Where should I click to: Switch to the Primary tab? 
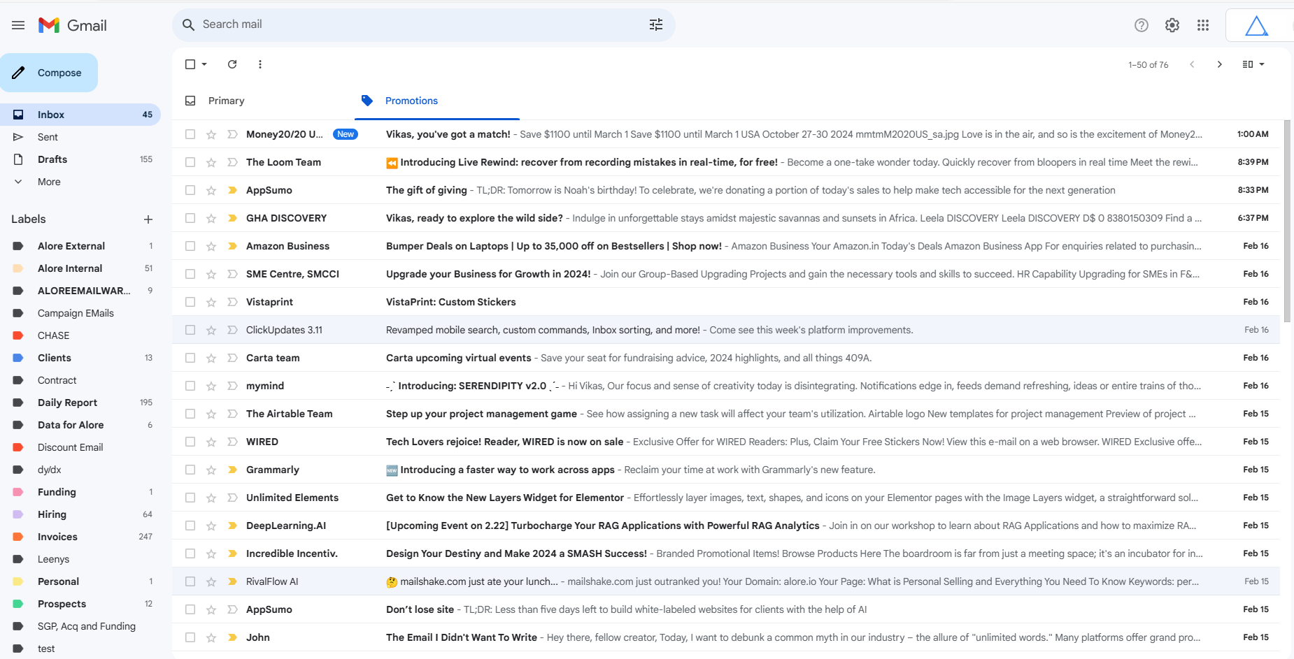click(226, 101)
